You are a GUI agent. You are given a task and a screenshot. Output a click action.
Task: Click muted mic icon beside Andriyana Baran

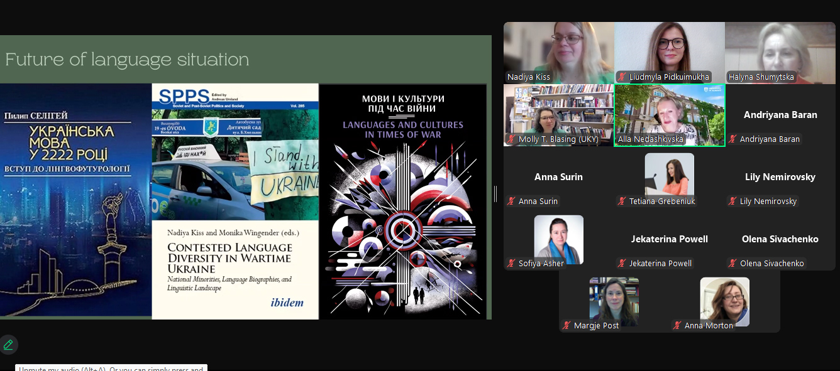(733, 139)
